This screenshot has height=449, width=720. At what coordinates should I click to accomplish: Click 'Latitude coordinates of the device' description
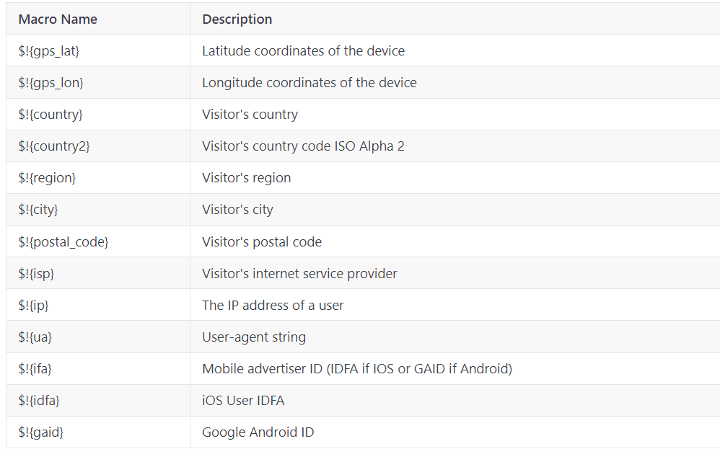tap(303, 51)
